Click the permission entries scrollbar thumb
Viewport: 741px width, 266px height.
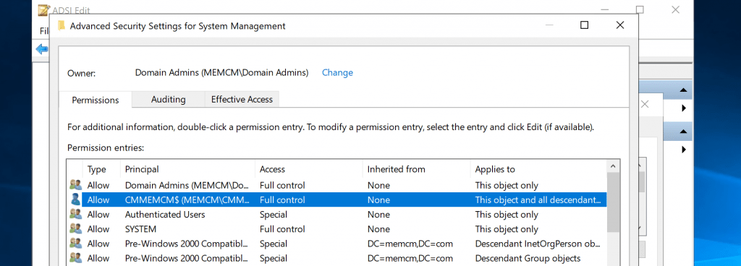[614, 202]
